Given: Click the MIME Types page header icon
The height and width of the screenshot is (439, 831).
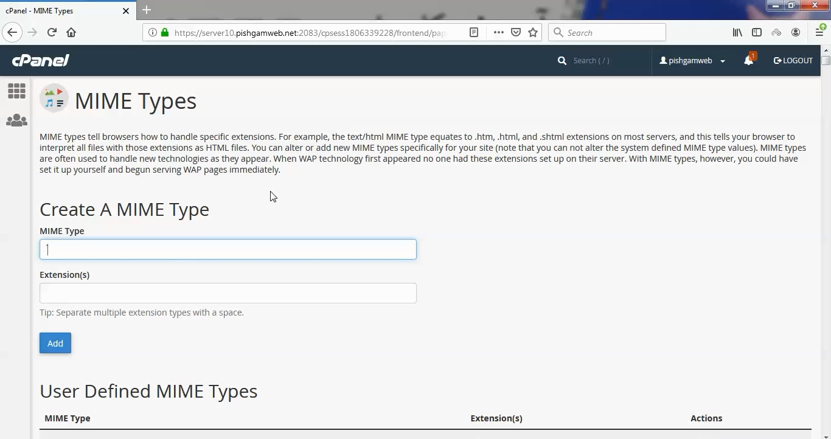Looking at the screenshot, I should click(54, 99).
